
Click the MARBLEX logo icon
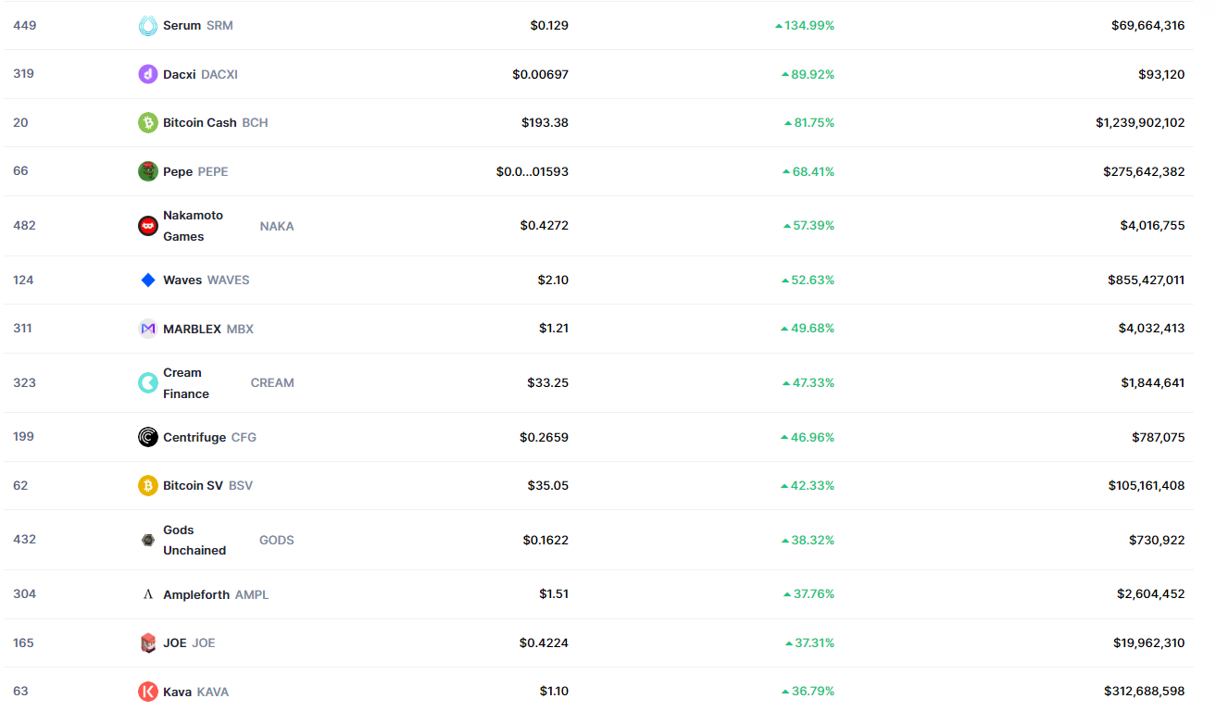point(148,329)
